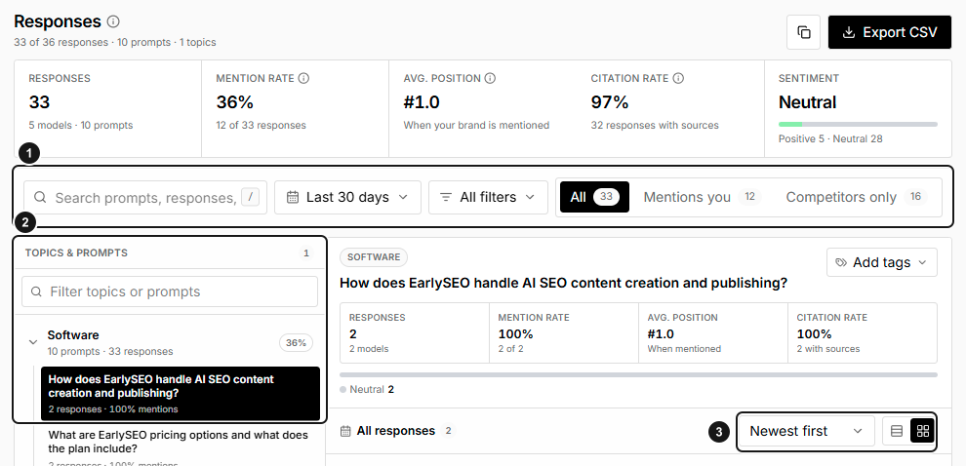Click the Positive 5 · Neutral 28 text
The image size is (966, 466).
point(830,138)
